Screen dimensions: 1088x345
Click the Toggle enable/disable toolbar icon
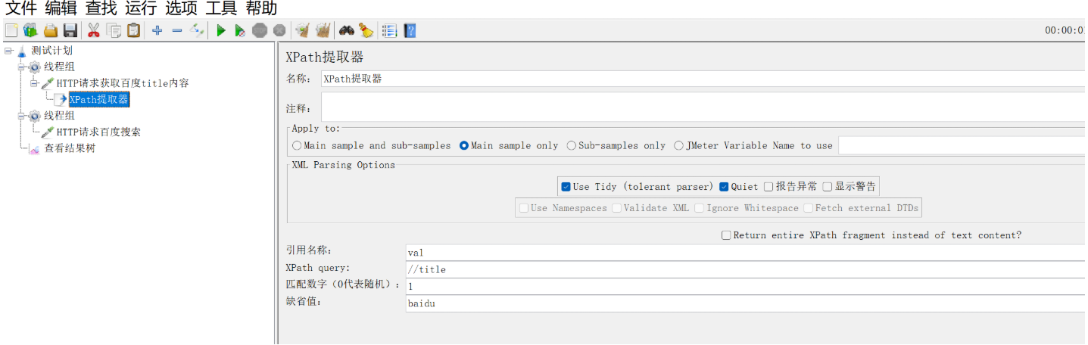[198, 30]
